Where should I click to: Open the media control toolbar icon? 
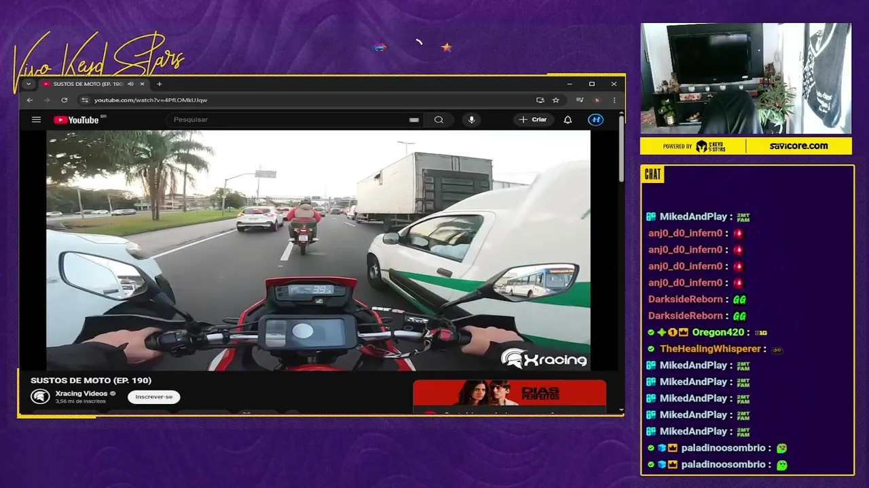click(580, 100)
